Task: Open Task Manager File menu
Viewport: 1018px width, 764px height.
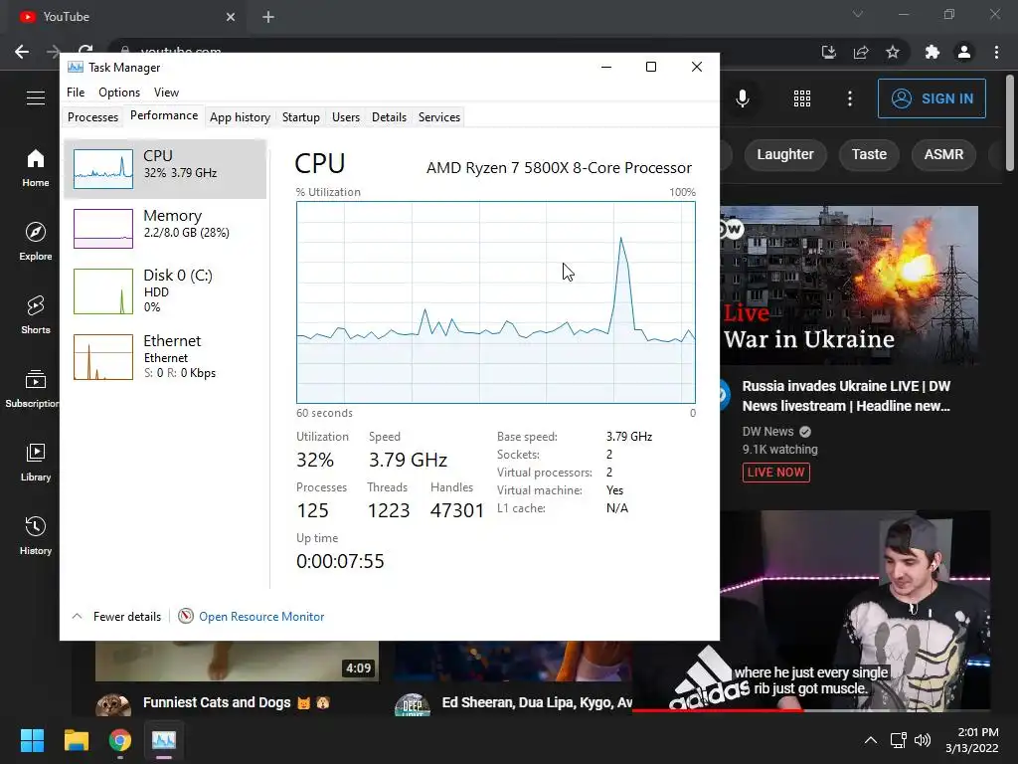Action: 76,93
